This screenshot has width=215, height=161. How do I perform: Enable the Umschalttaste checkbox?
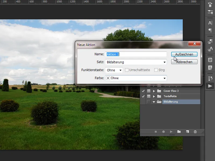coord(127,70)
